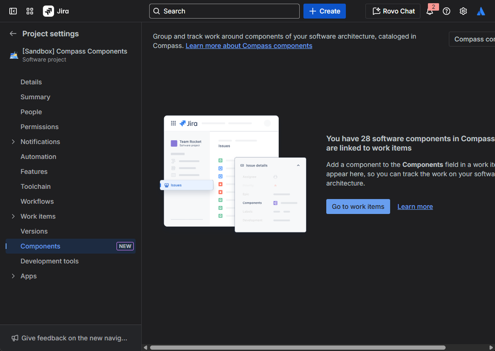The width and height of the screenshot is (495, 351).
Task: Click the Sandbox project avatar icon
Action: [14, 56]
